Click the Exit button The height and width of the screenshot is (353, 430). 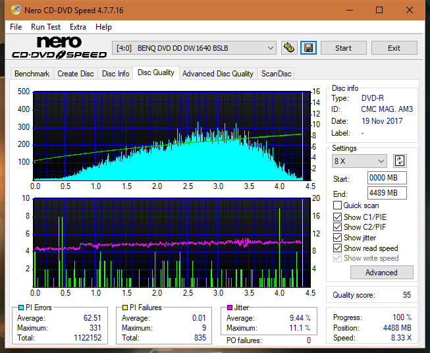[x=394, y=48]
